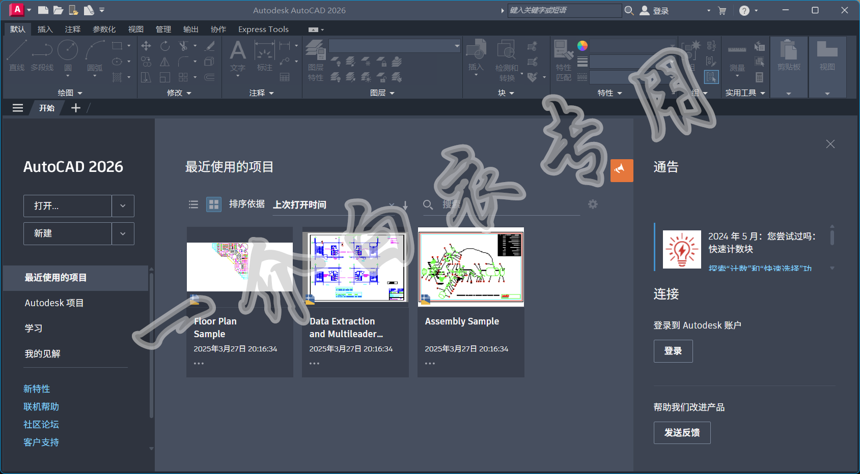Open the 社区论坛 link
This screenshot has height=474, width=860.
click(x=41, y=424)
